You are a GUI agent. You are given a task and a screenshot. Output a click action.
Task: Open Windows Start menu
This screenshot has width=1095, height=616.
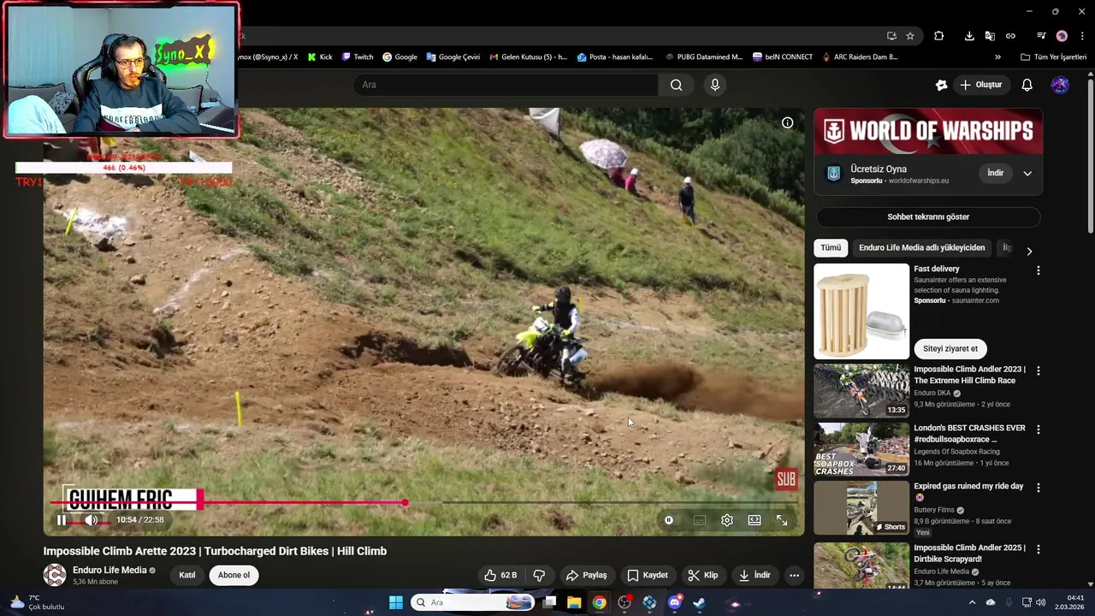(x=396, y=602)
